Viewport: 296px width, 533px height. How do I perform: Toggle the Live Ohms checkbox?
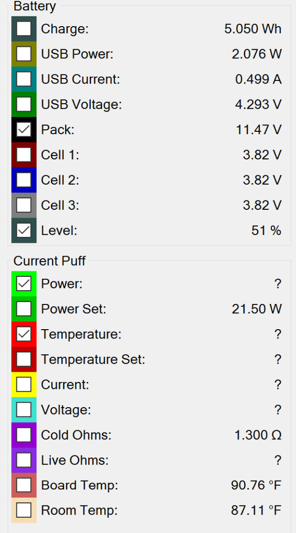coord(24,460)
